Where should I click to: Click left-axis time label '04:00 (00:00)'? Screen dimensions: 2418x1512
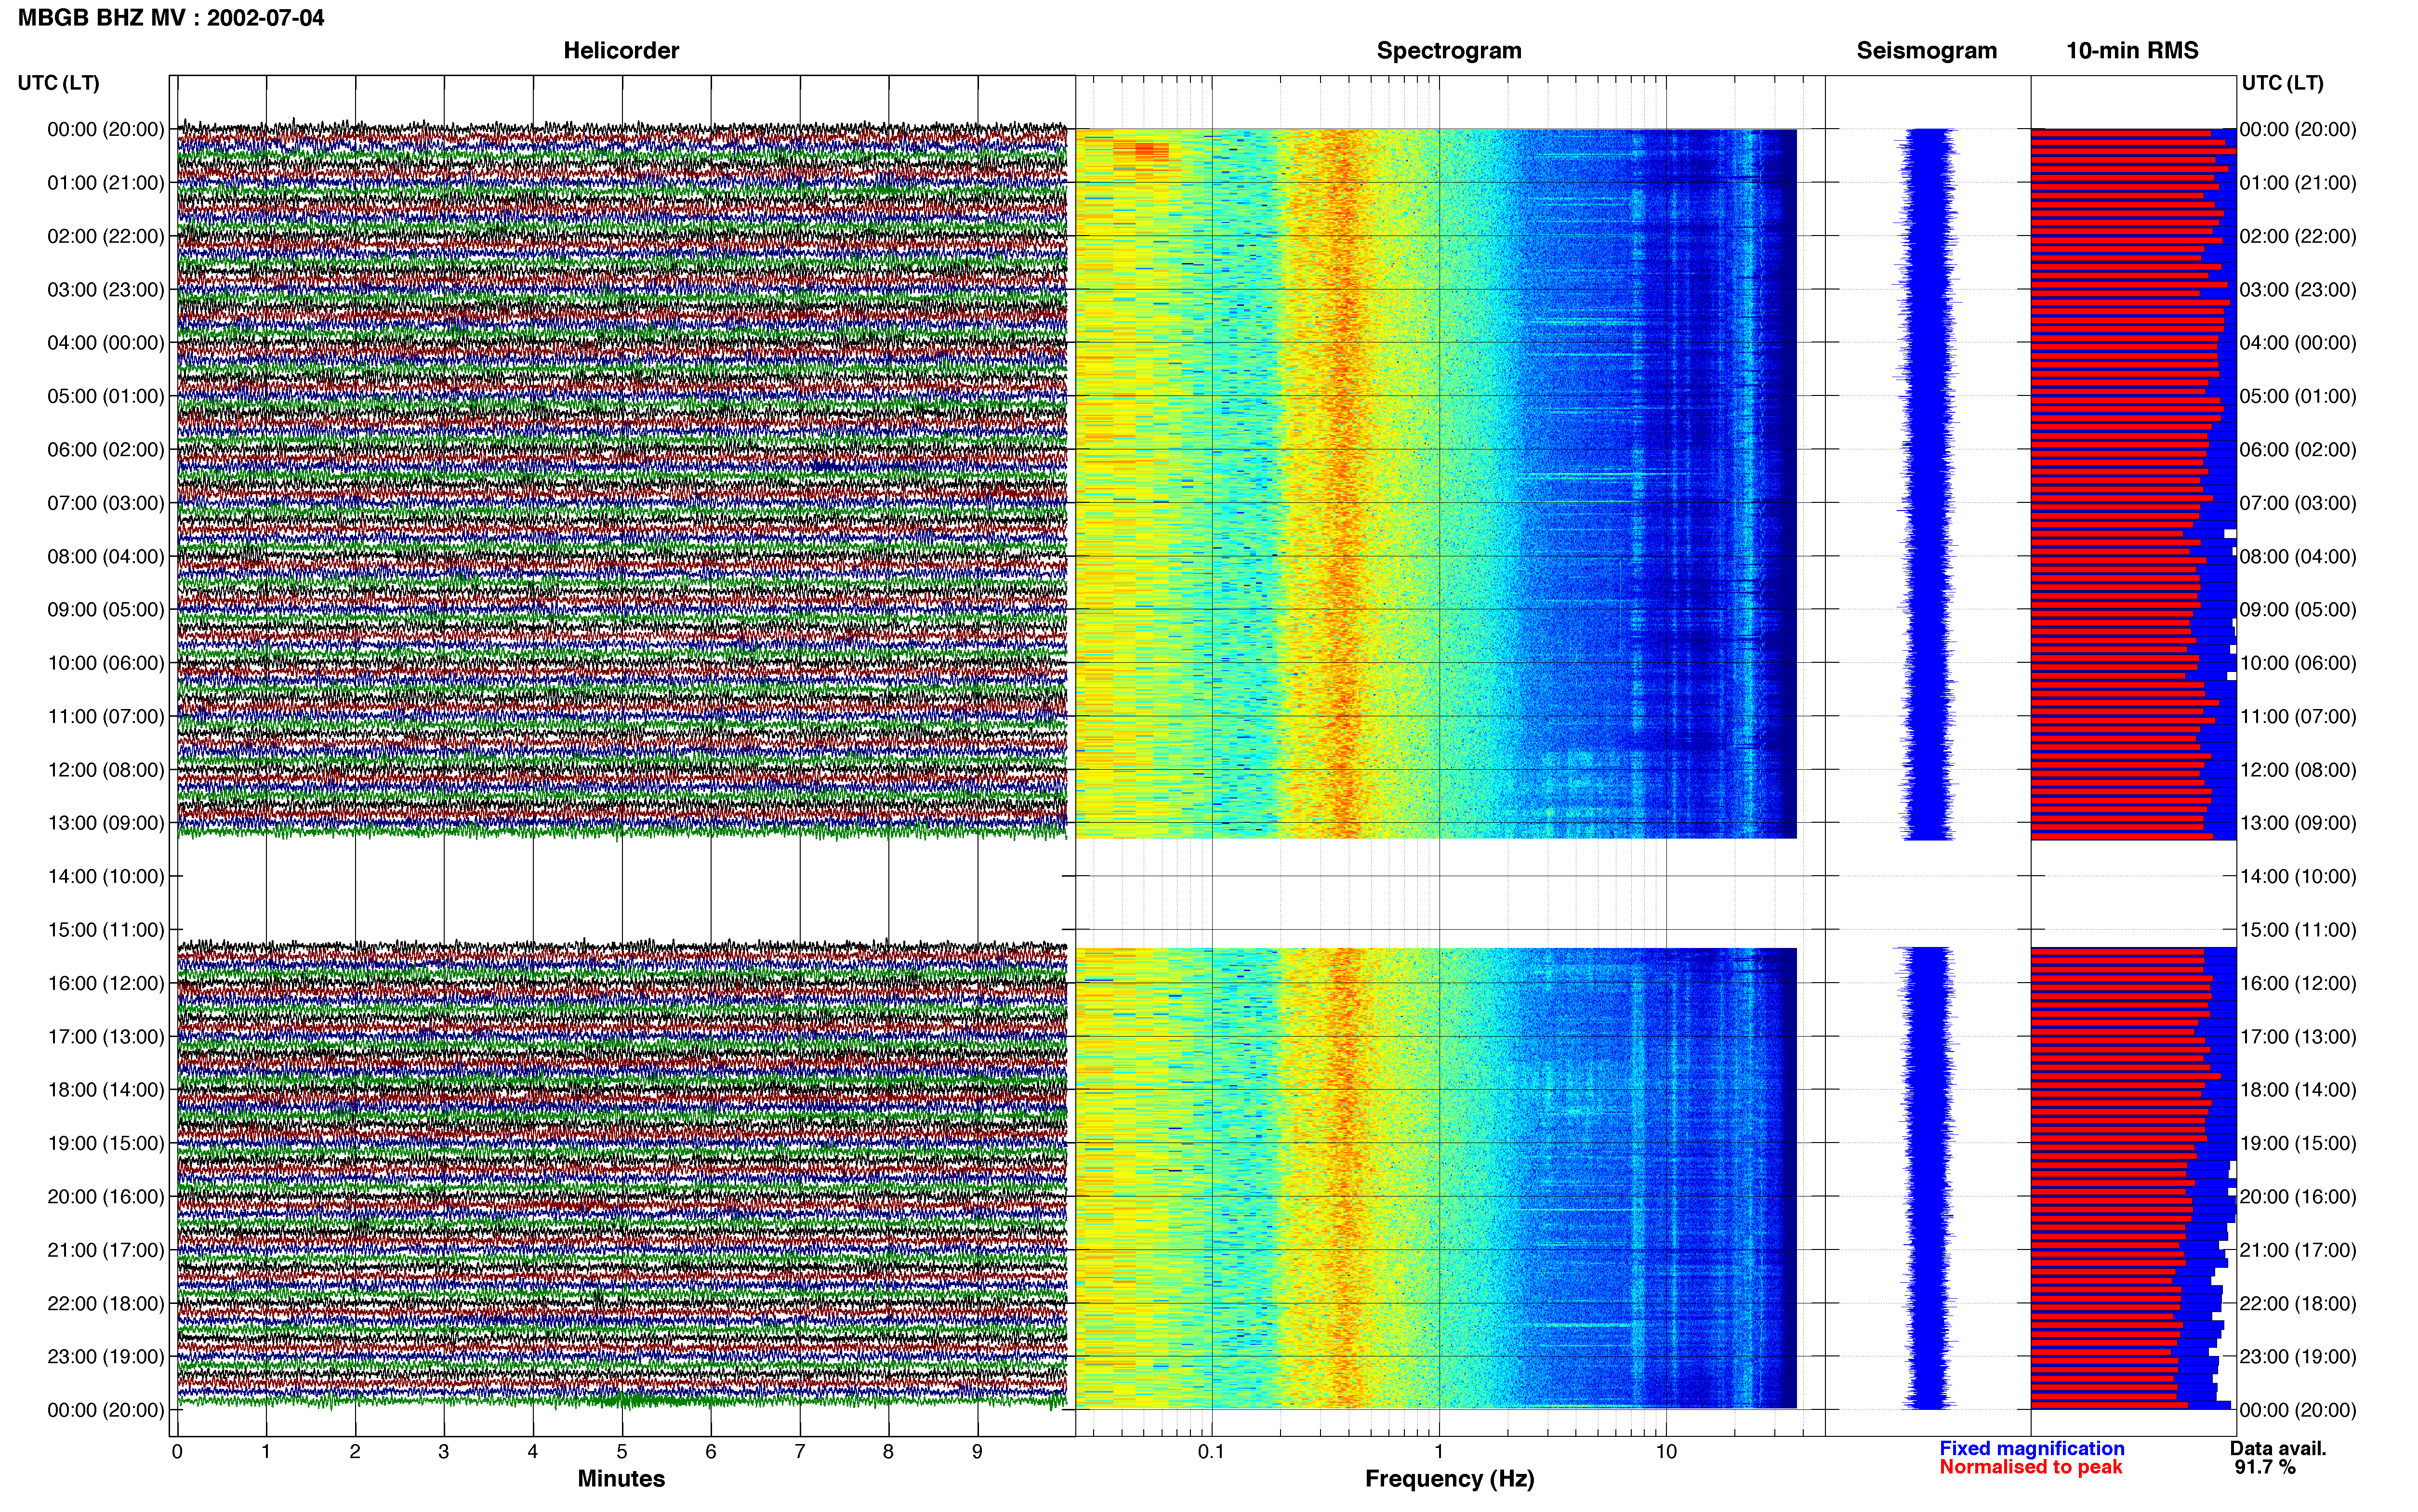[x=106, y=343]
